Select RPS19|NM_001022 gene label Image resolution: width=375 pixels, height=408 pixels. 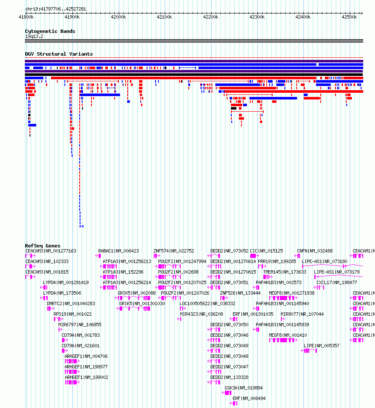coord(72,314)
